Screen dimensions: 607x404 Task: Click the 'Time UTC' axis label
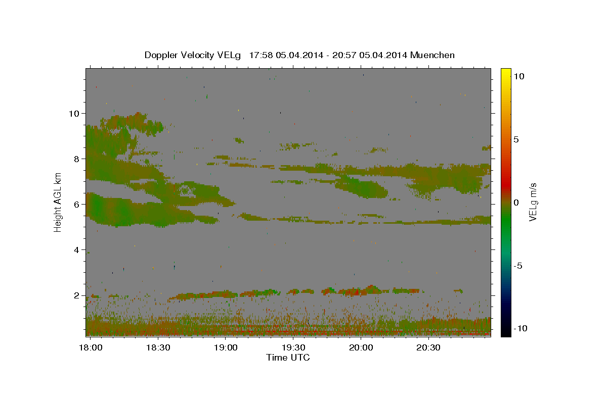click(288, 358)
